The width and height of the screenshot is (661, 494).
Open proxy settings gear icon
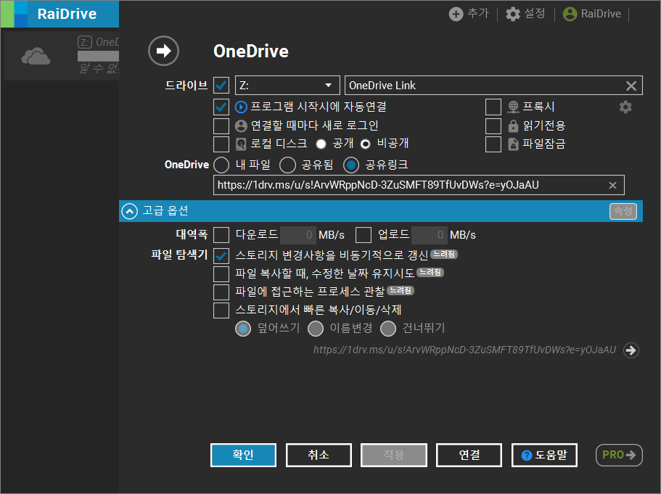[x=625, y=107]
